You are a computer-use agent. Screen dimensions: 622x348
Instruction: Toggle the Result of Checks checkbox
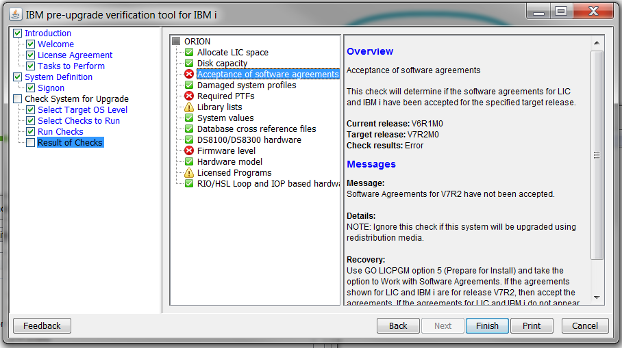(x=31, y=142)
